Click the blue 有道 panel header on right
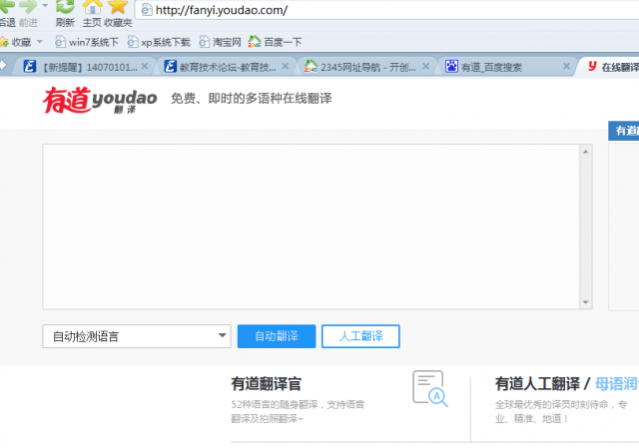639x448 pixels. (623, 131)
